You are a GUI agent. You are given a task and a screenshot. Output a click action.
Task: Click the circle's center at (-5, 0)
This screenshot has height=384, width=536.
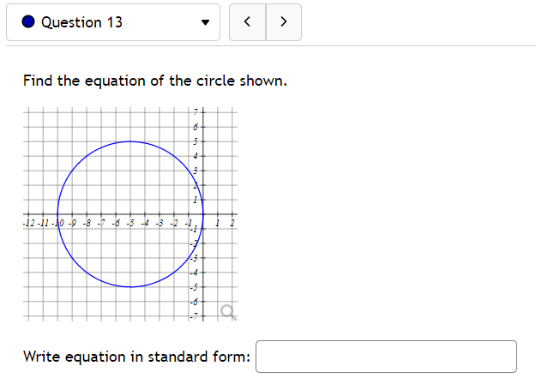129,214
